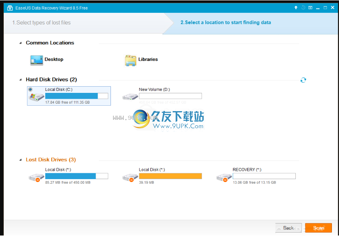Click the Back button
The height and width of the screenshot is (238, 339).
pos(288,228)
